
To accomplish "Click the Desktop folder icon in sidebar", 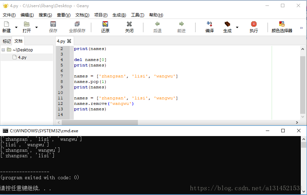I will (x=9, y=49).
